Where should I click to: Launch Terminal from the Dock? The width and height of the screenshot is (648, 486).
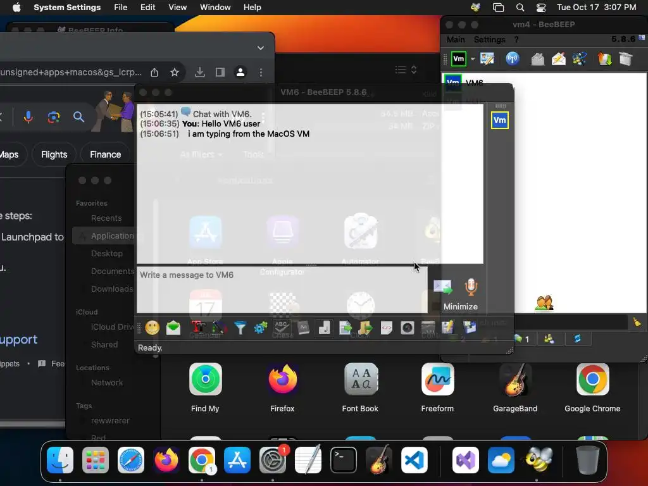click(x=344, y=460)
